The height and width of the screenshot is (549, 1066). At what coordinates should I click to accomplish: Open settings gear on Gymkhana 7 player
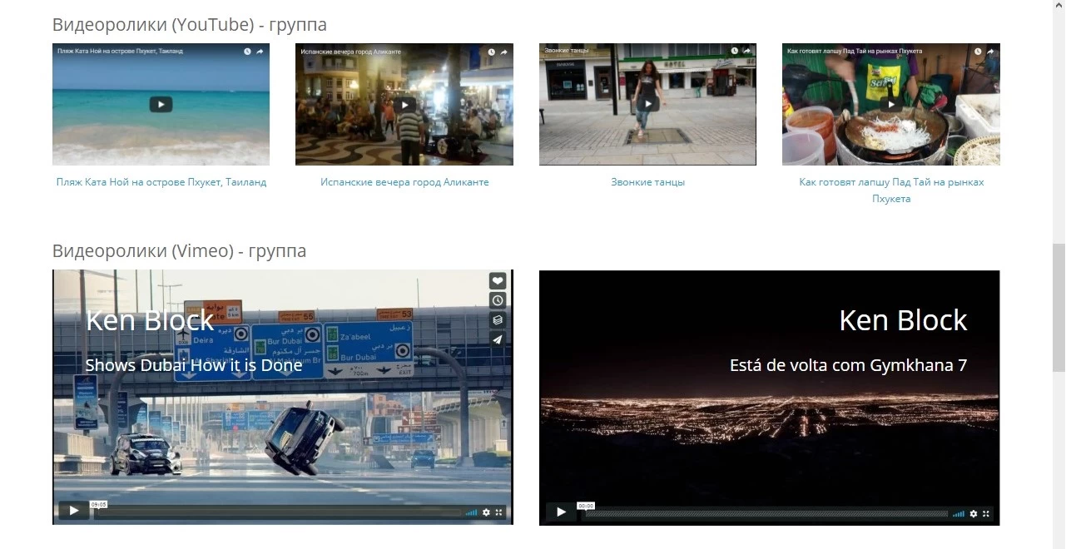click(x=974, y=514)
